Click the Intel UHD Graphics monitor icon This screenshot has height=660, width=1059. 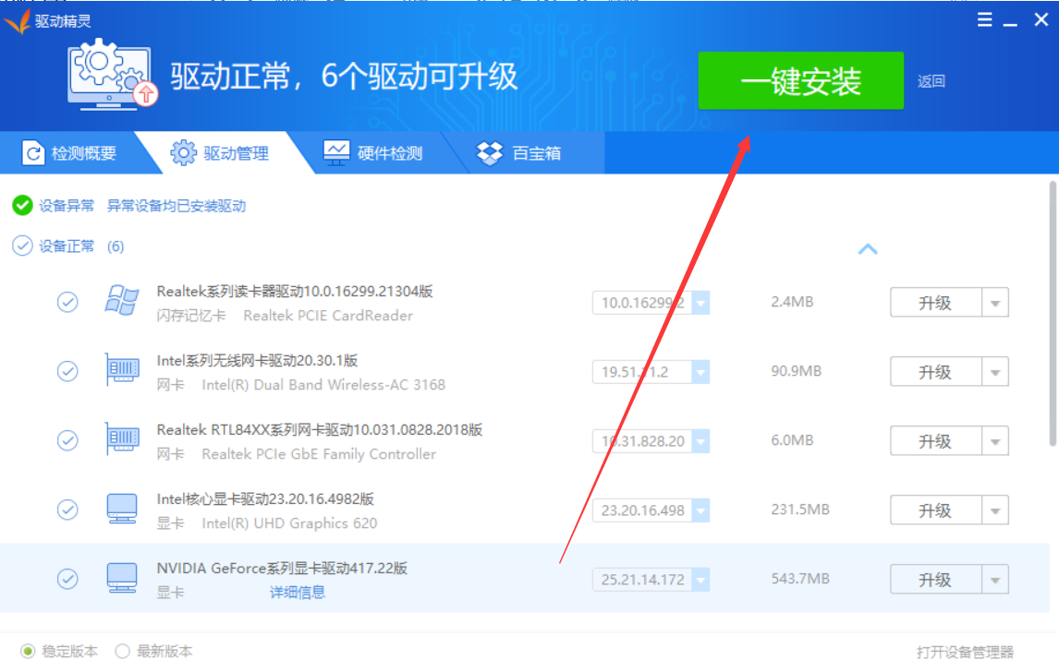point(122,510)
